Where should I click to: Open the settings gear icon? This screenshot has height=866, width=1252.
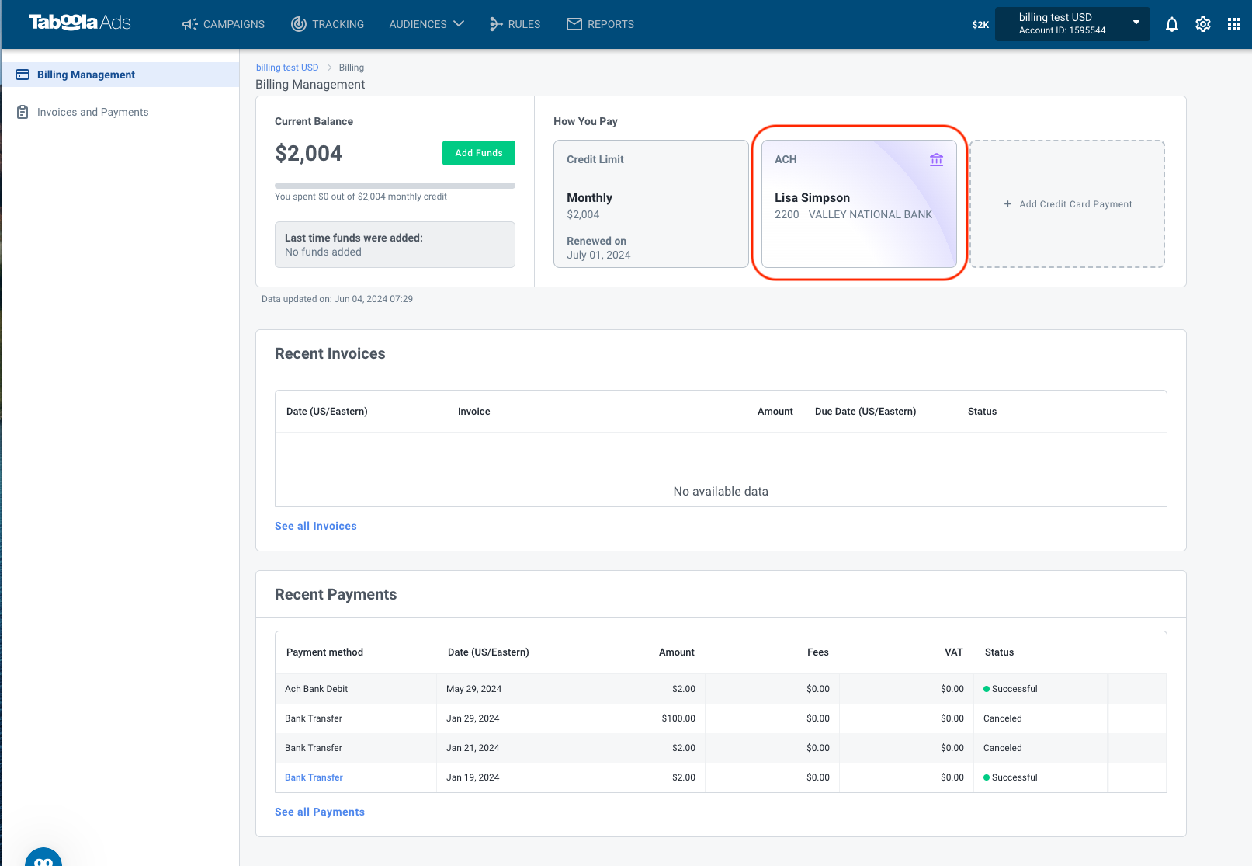[x=1203, y=24]
